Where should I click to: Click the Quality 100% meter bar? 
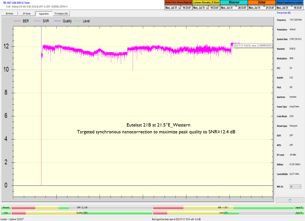(82, 213)
